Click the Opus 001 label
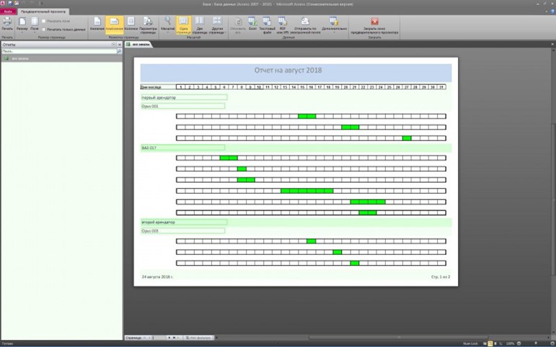Screen dimensions: 556x347 pyautogui.click(x=182, y=106)
